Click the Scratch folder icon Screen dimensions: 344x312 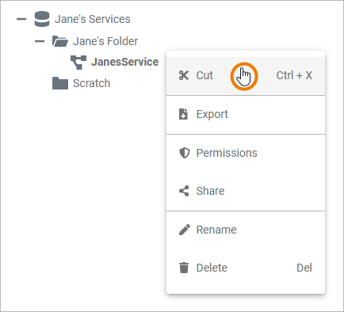click(60, 83)
